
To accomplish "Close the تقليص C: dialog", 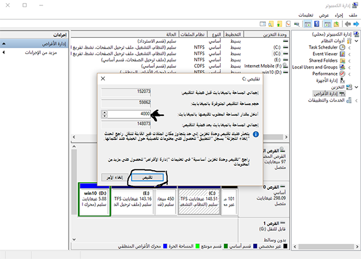I will (x=103, y=79).
